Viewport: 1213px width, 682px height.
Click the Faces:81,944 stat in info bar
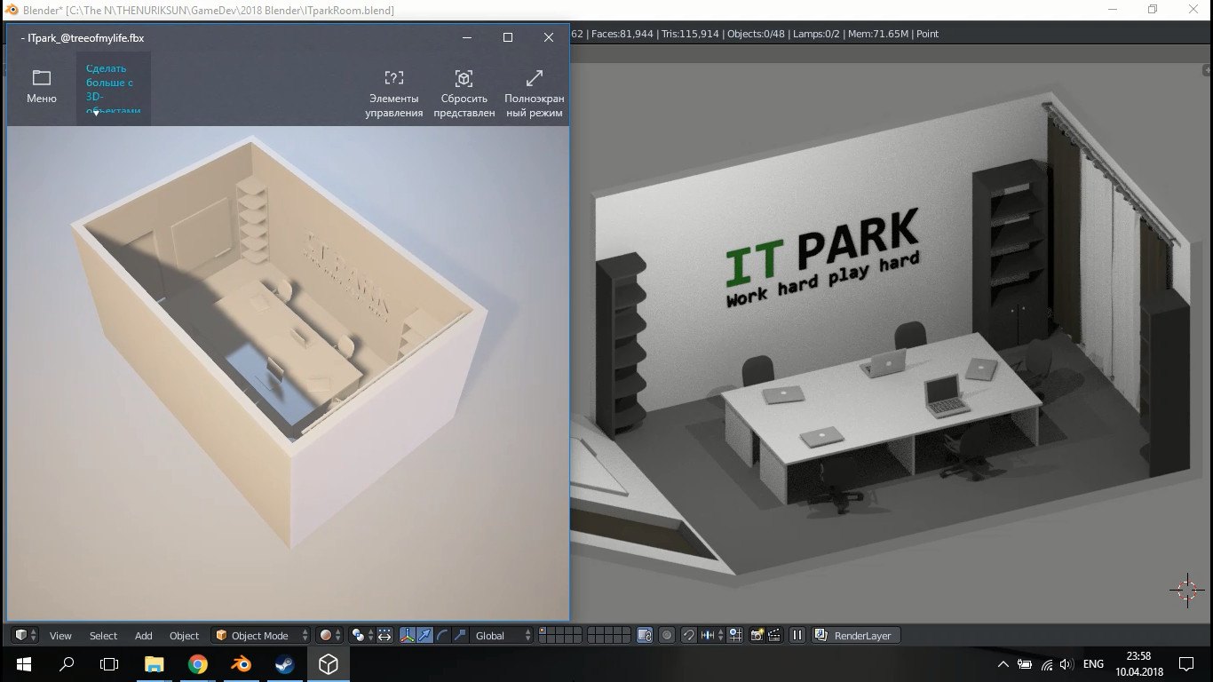[622, 34]
